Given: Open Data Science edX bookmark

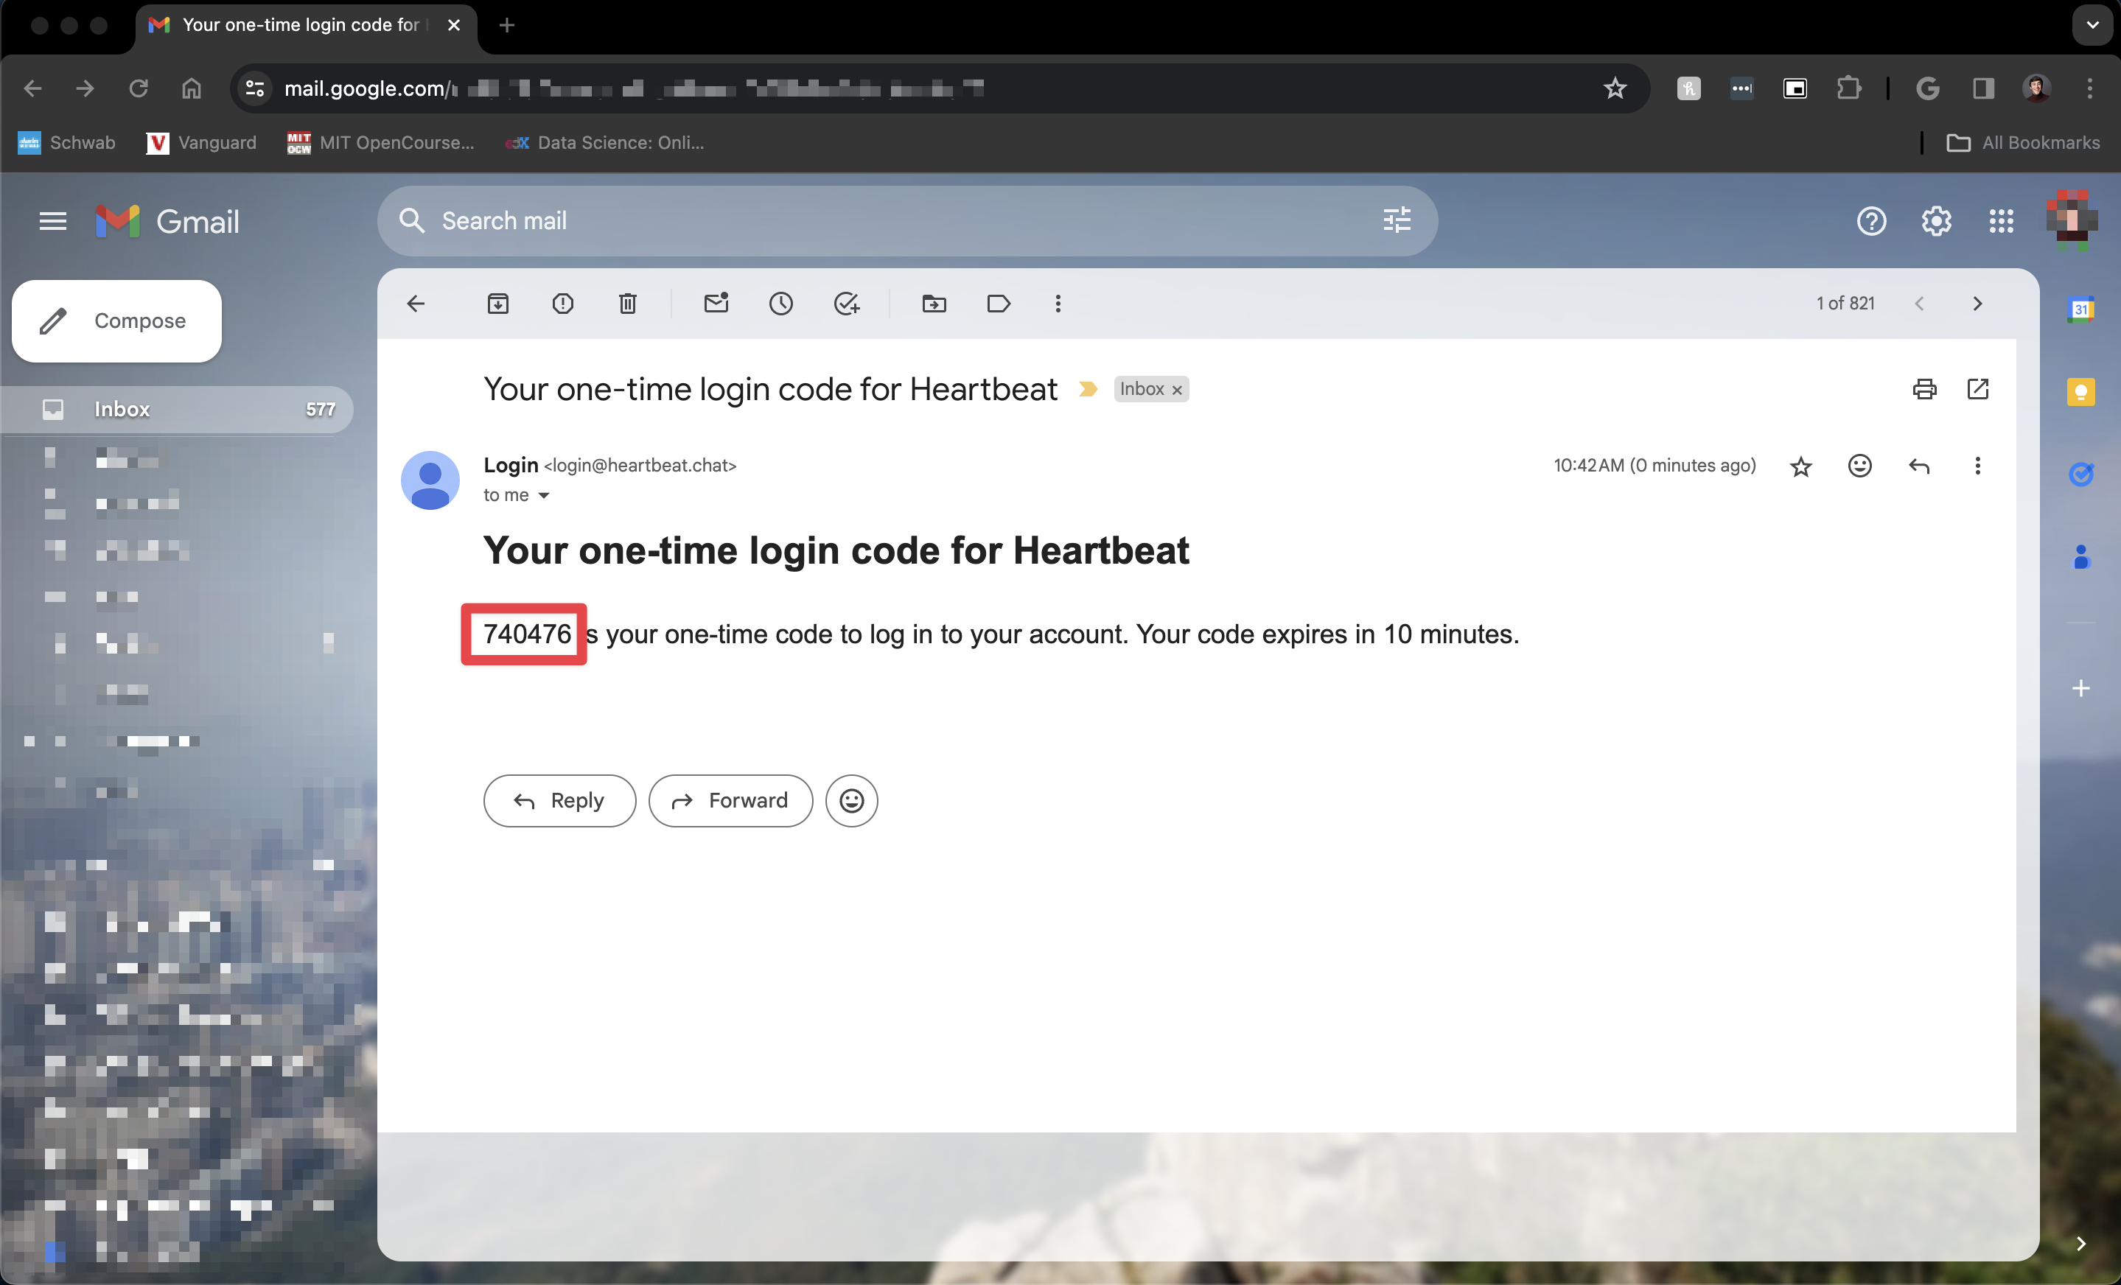Looking at the screenshot, I should 604,143.
